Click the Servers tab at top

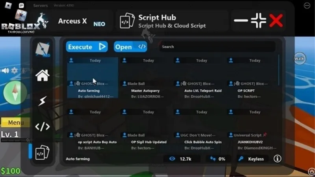(x=41, y=6)
